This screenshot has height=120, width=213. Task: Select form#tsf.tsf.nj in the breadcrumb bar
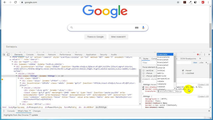tap(70, 107)
